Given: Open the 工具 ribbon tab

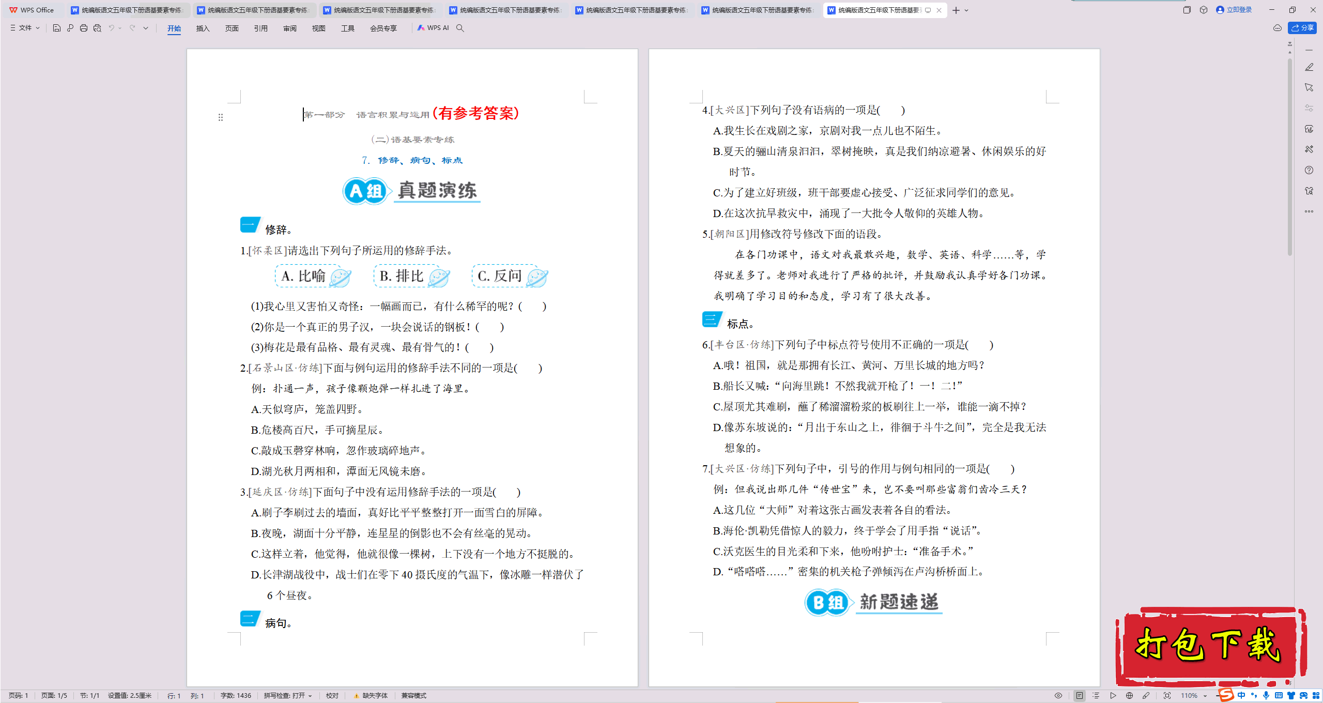Looking at the screenshot, I should click(348, 28).
